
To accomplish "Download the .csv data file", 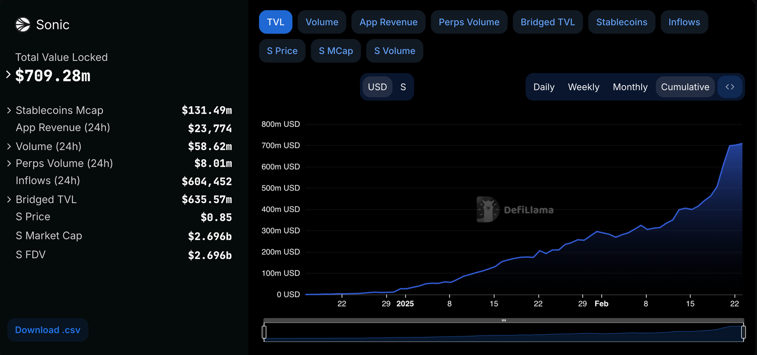I will 48,330.
